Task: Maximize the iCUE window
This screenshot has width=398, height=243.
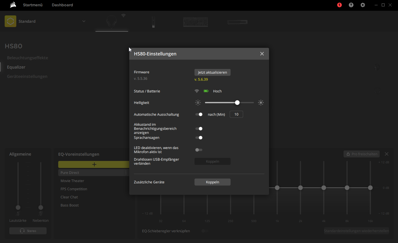Action: (383, 5)
